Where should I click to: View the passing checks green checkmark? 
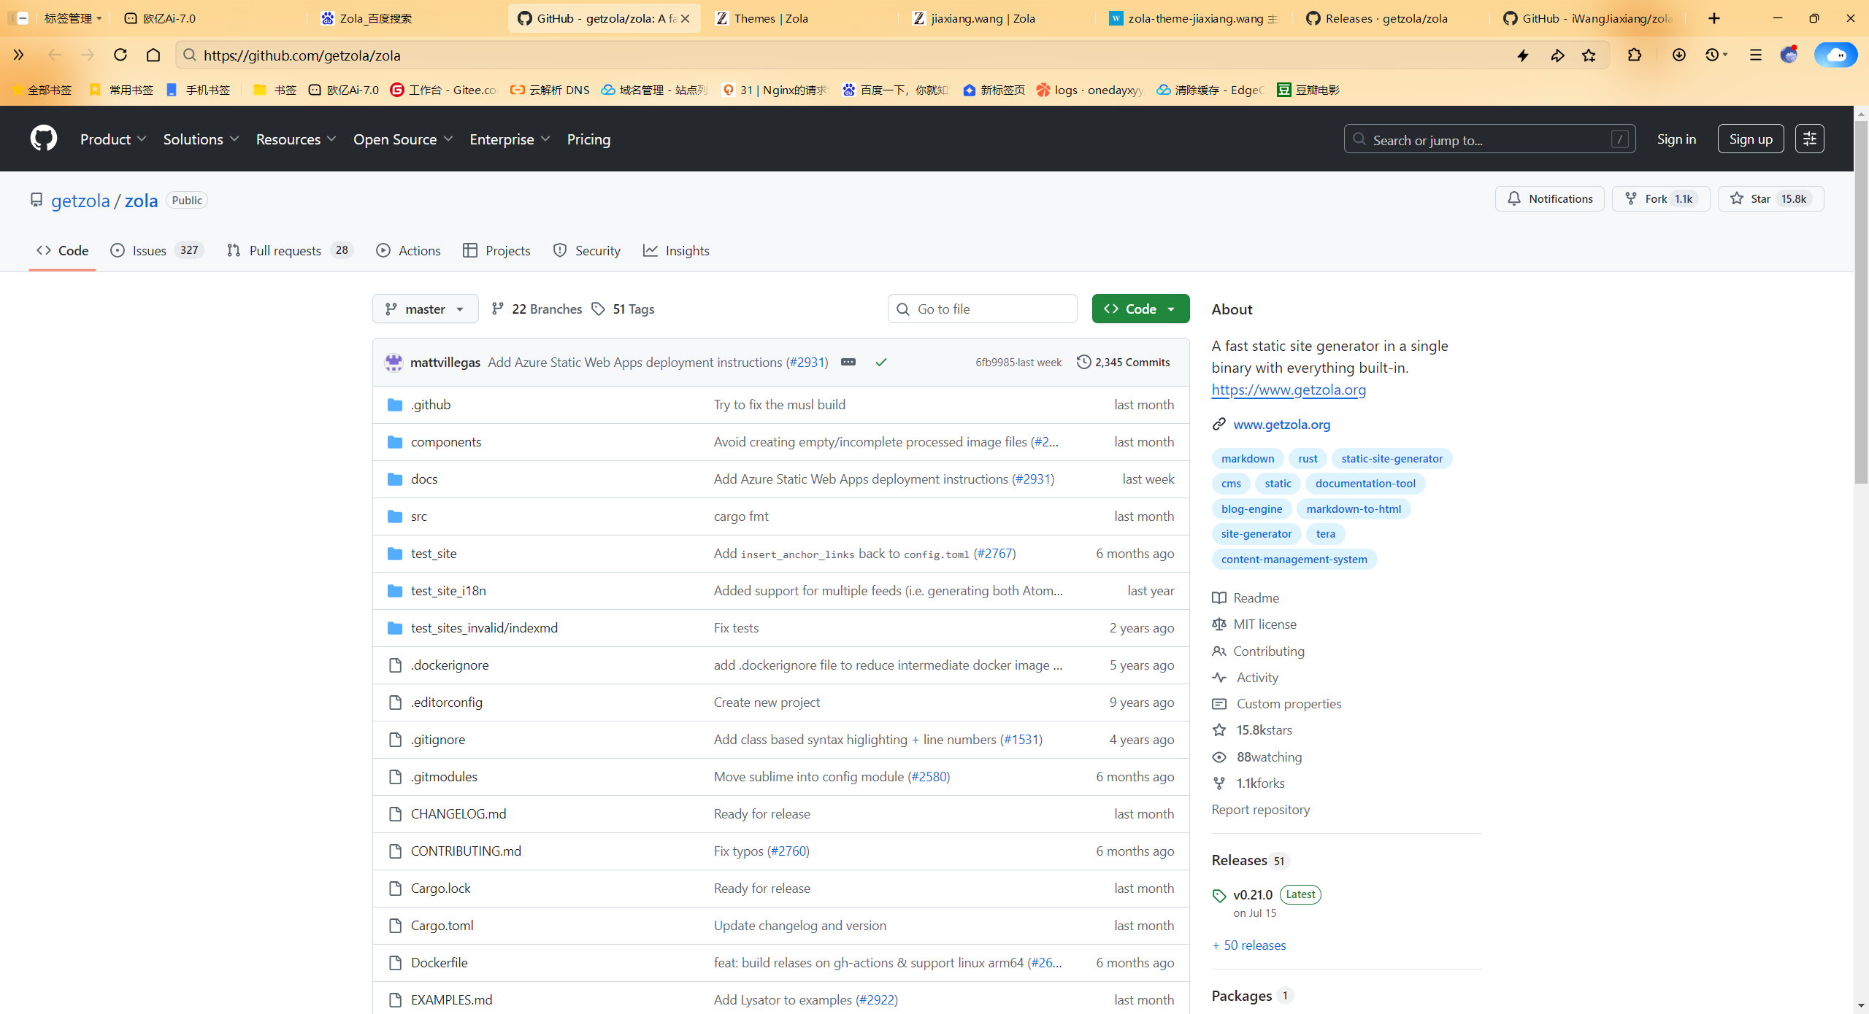coord(881,363)
